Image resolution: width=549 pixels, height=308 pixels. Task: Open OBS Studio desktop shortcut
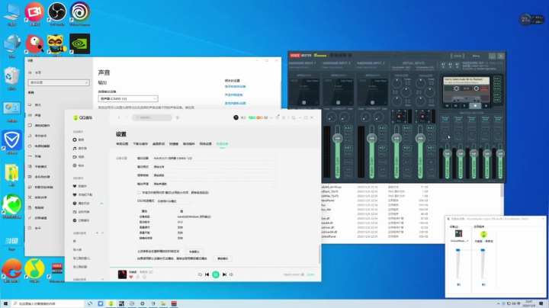pos(57,13)
